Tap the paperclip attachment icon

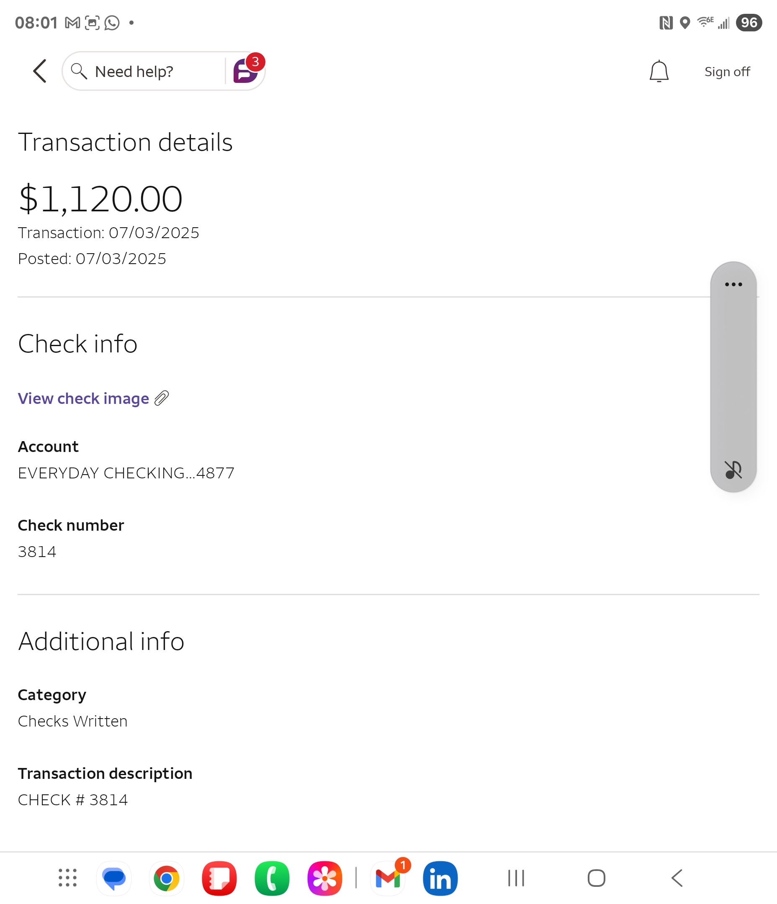[162, 398]
